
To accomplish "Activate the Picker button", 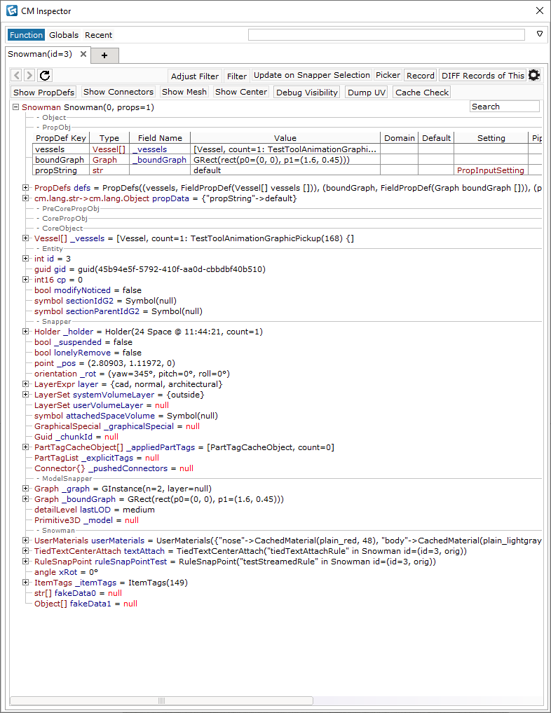I will tap(388, 76).
